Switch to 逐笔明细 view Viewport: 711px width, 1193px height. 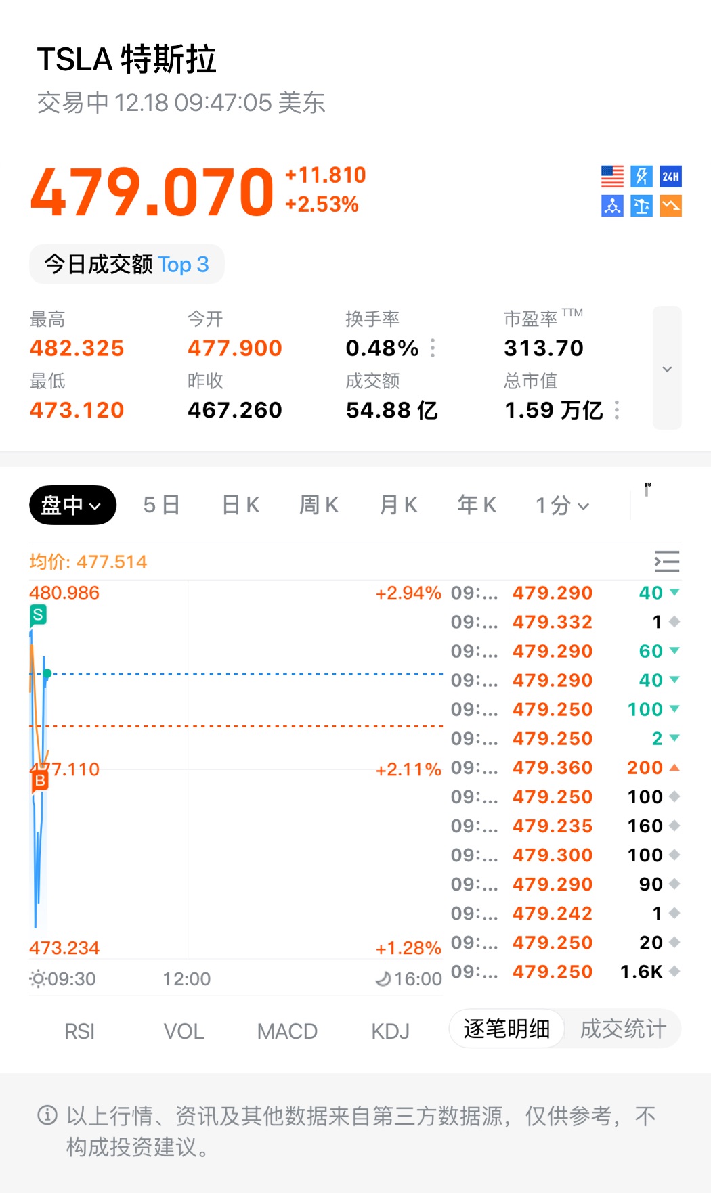(x=507, y=1029)
